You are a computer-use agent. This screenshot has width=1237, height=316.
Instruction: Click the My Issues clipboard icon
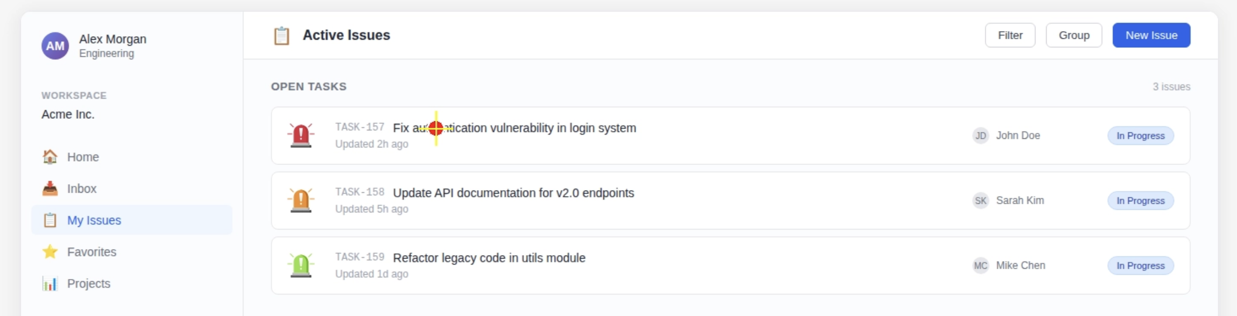[x=50, y=220]
